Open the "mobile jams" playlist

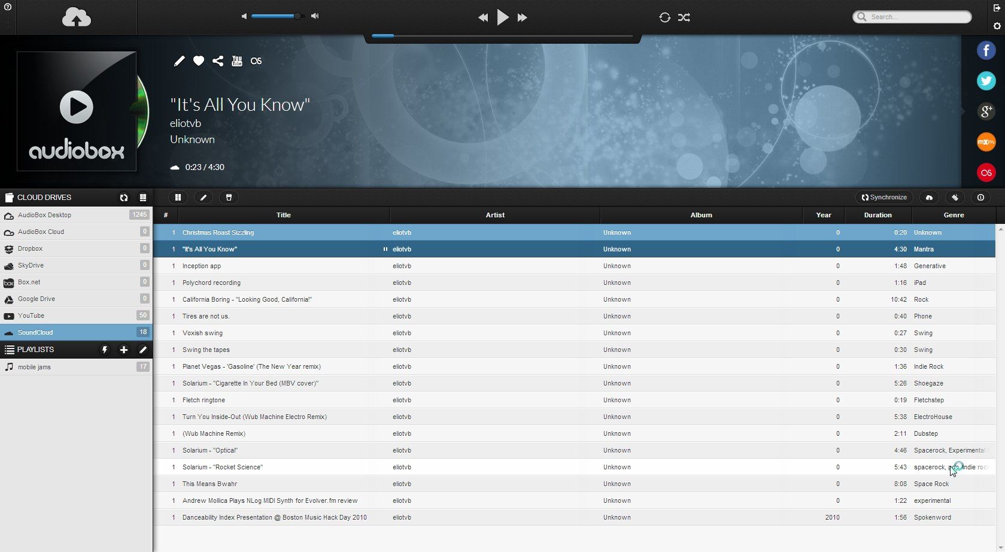click(35, 367)
